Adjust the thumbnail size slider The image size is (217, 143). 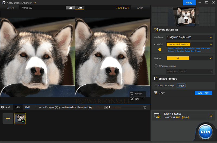coord(125,107)
